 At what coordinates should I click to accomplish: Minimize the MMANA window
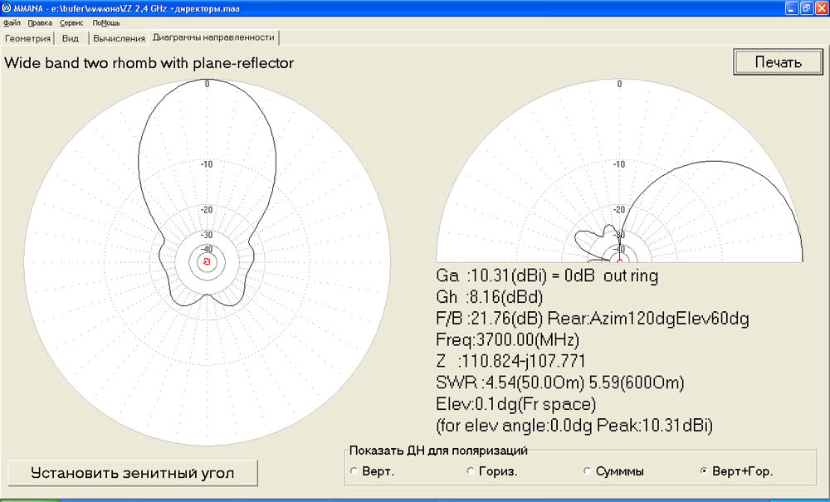point(792,8)
